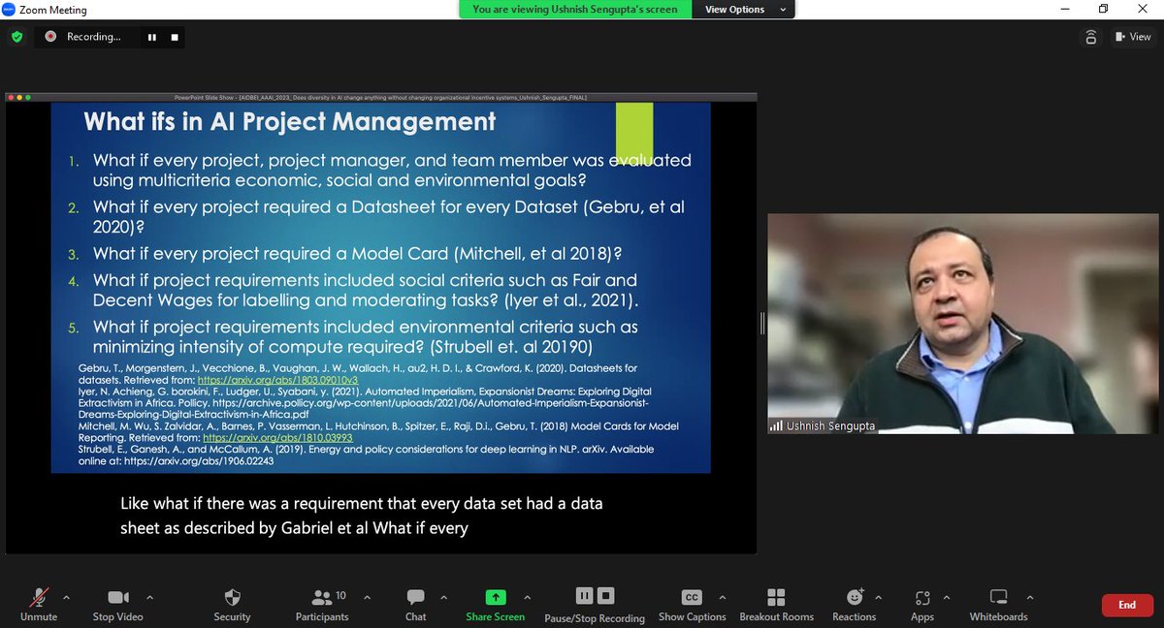
Task: Click the green "You are viewing" banner
Action: tap(575, 9)
